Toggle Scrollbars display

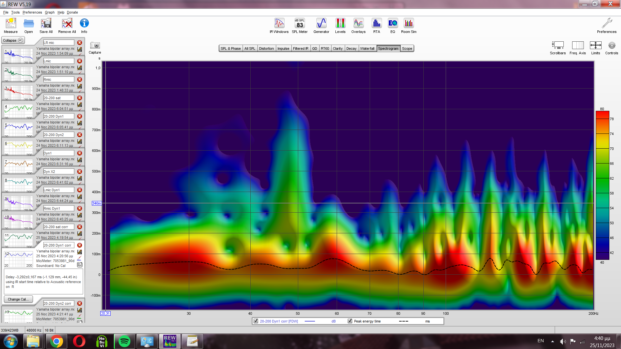tap(558, 46)
